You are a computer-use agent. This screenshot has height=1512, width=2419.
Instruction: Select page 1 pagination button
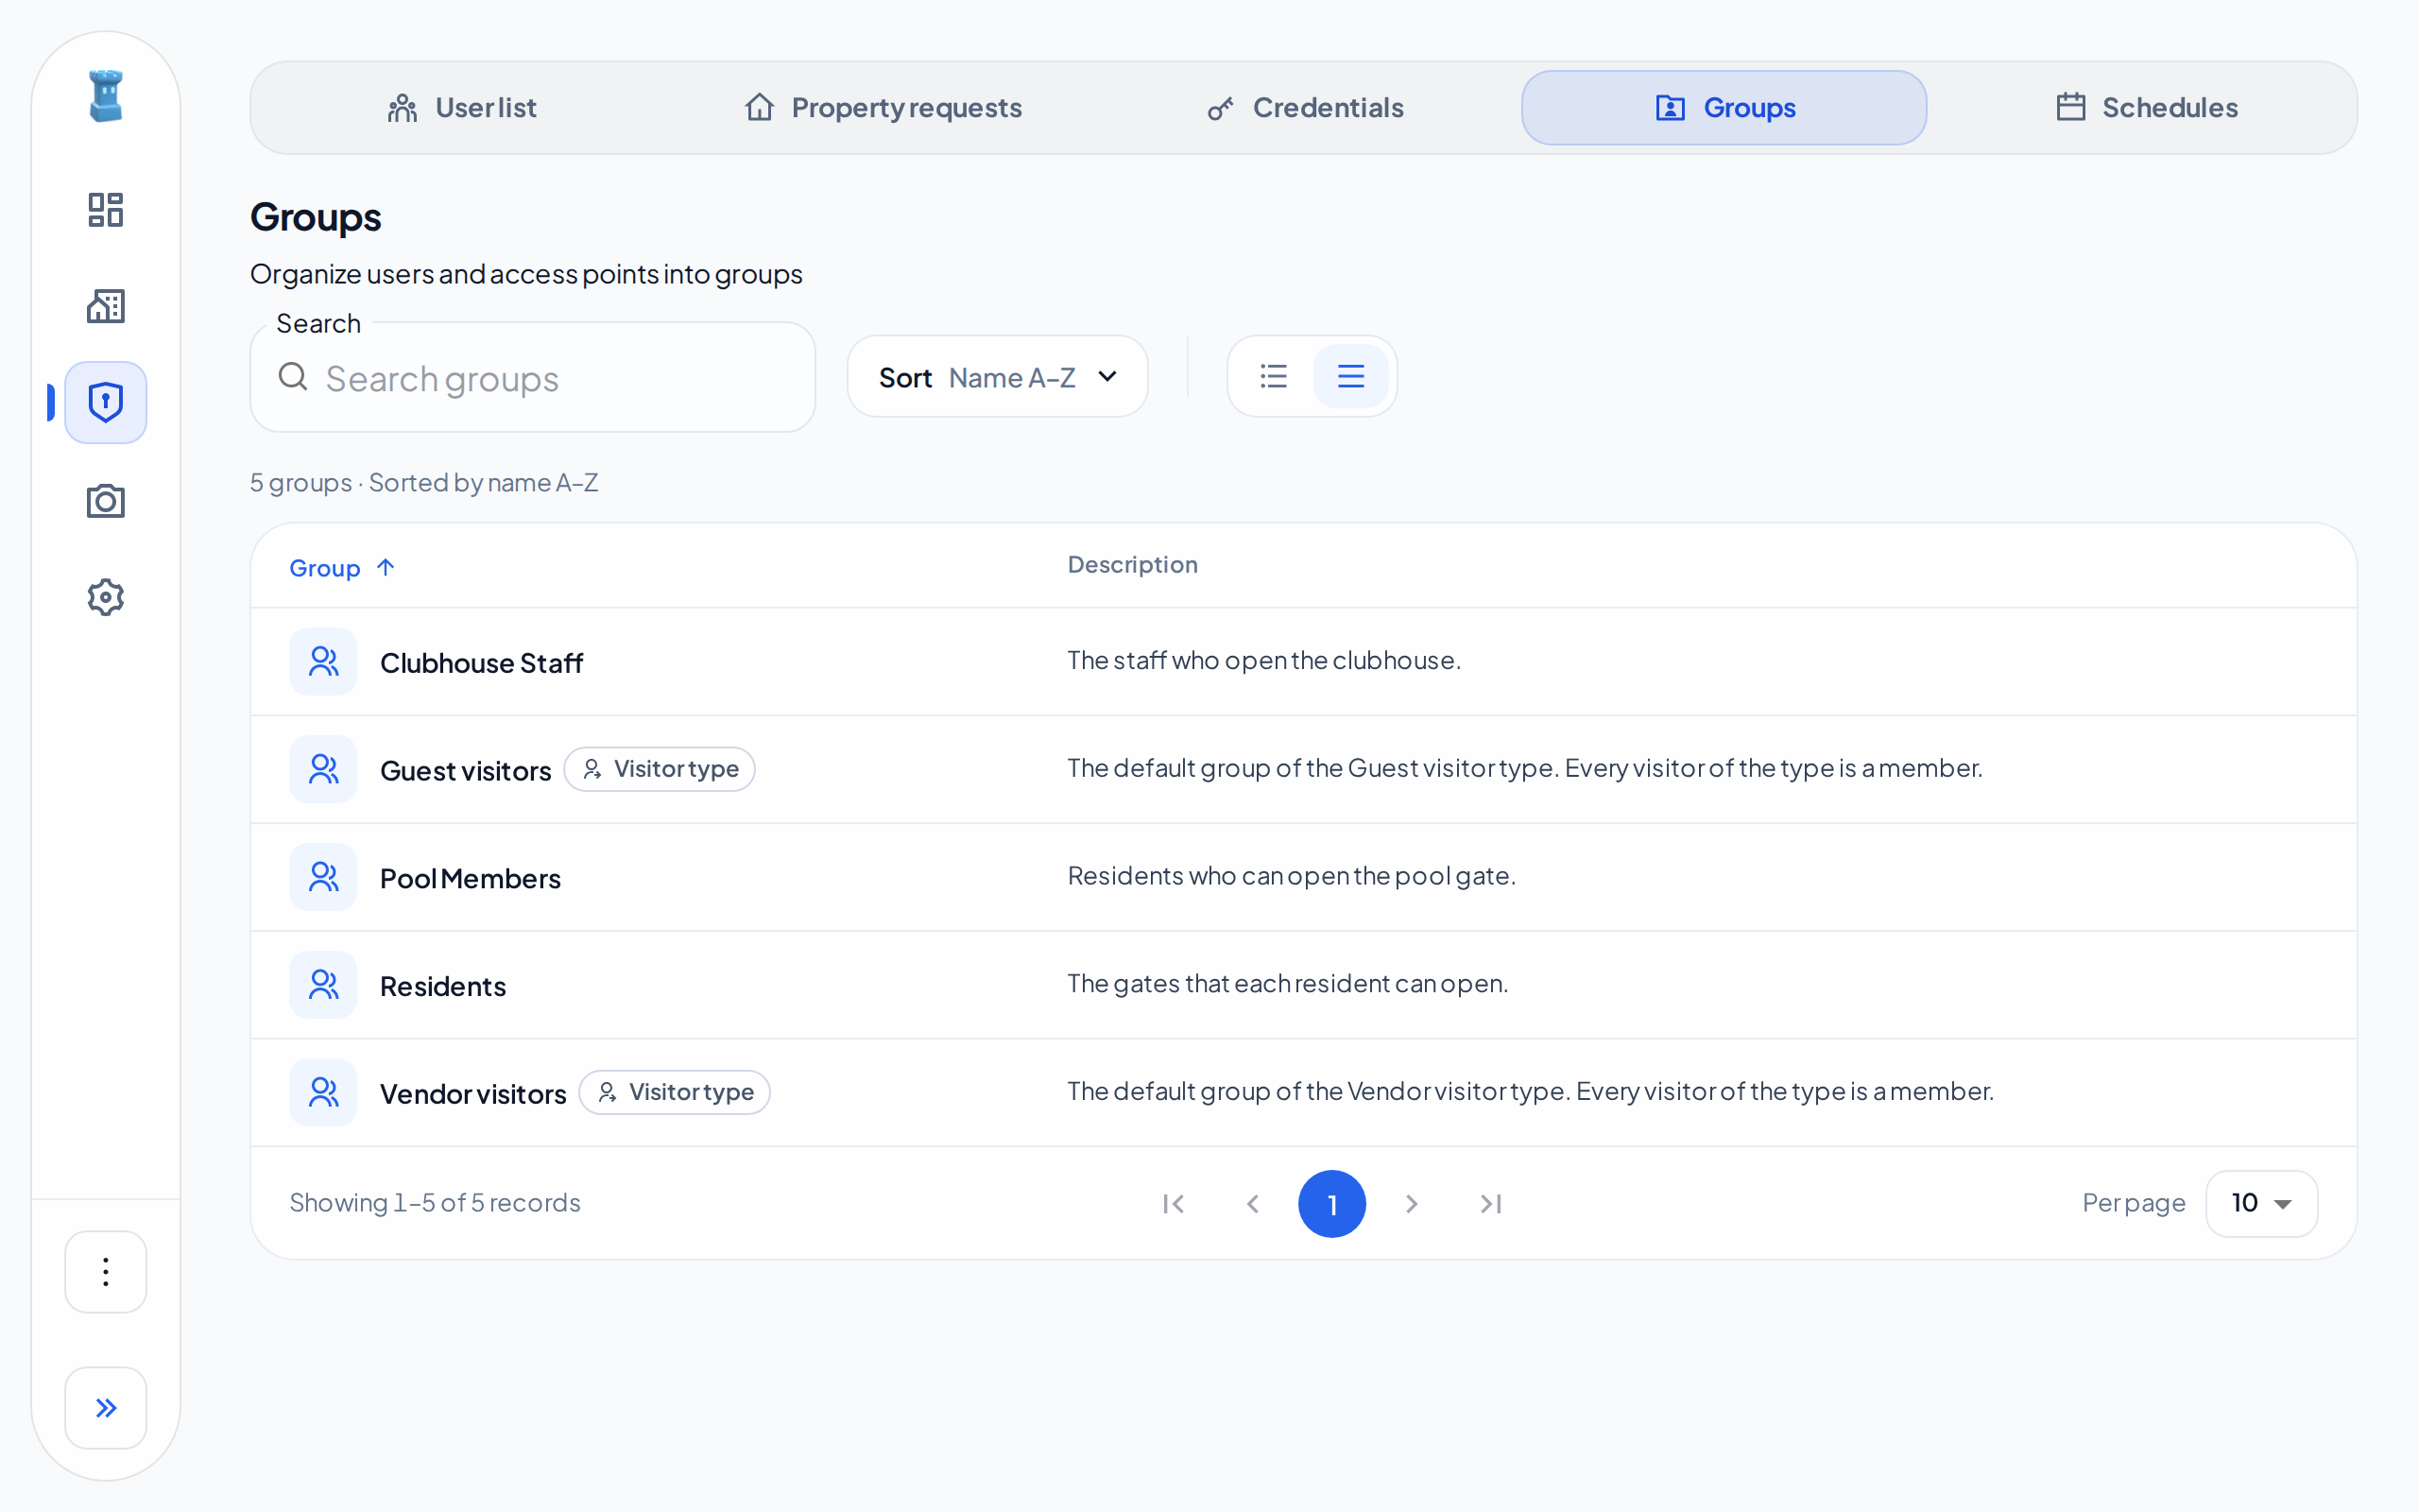(1331, 1204)
